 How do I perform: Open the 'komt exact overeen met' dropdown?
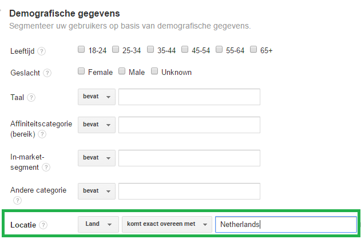(x=167, y=224)
